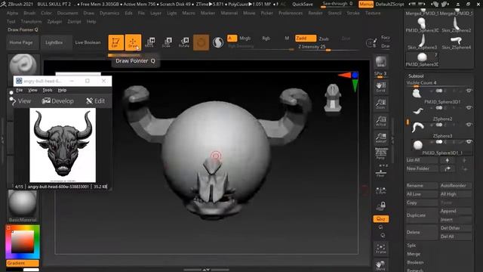Open the Brush menu

click(x=29, y=14)
